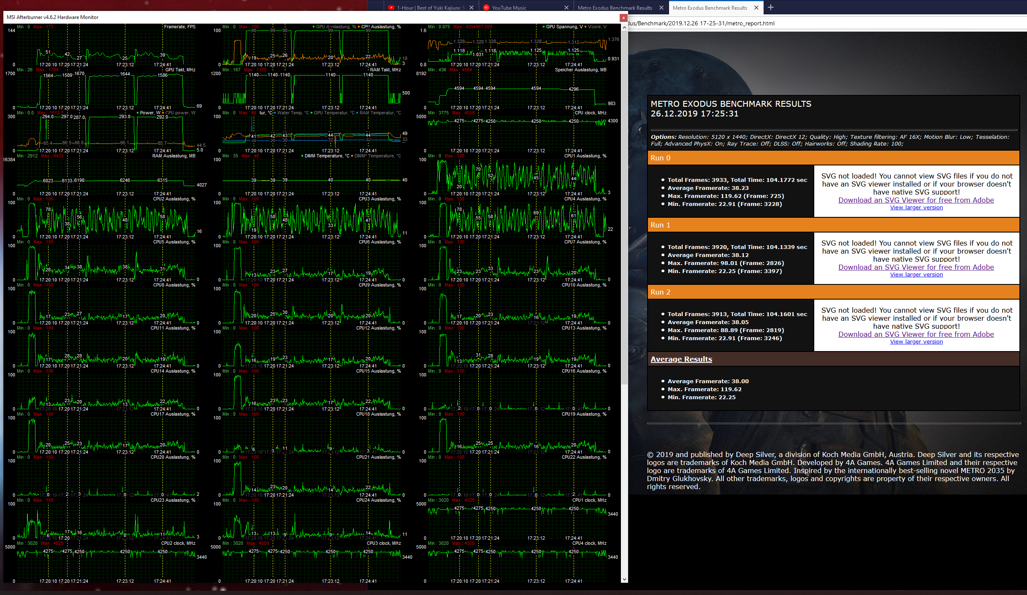Open Run 0 View larger version link
Image resolution: width=1027 pixels, height=595 pixels.
click(x=916, y=207)
